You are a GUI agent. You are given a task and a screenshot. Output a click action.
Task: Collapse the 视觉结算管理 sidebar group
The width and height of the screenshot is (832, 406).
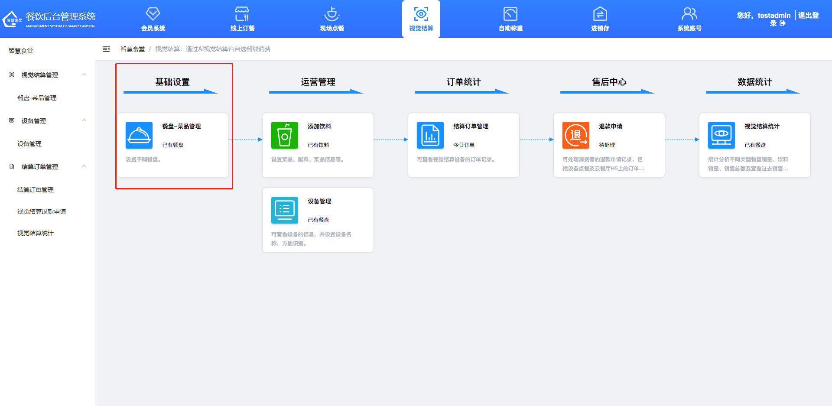[84, 75]
